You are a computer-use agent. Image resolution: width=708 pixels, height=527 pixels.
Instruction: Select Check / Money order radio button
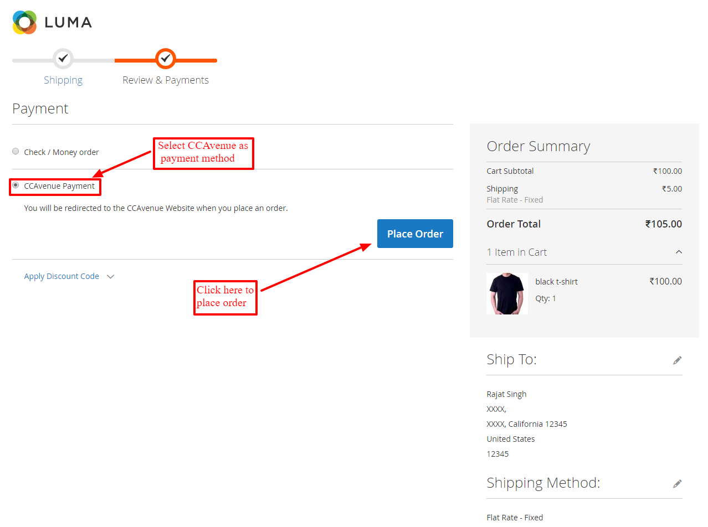click(16, 151)
